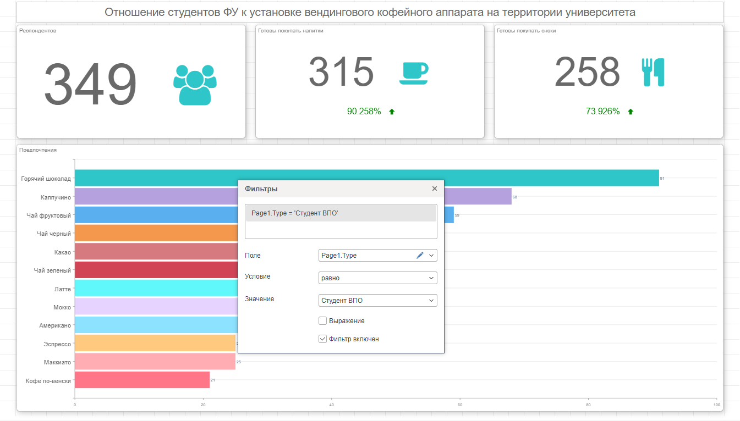This screenshot has width=740, height=421.
Task: Click the 349 respondents number
Action: click(90, 85)
